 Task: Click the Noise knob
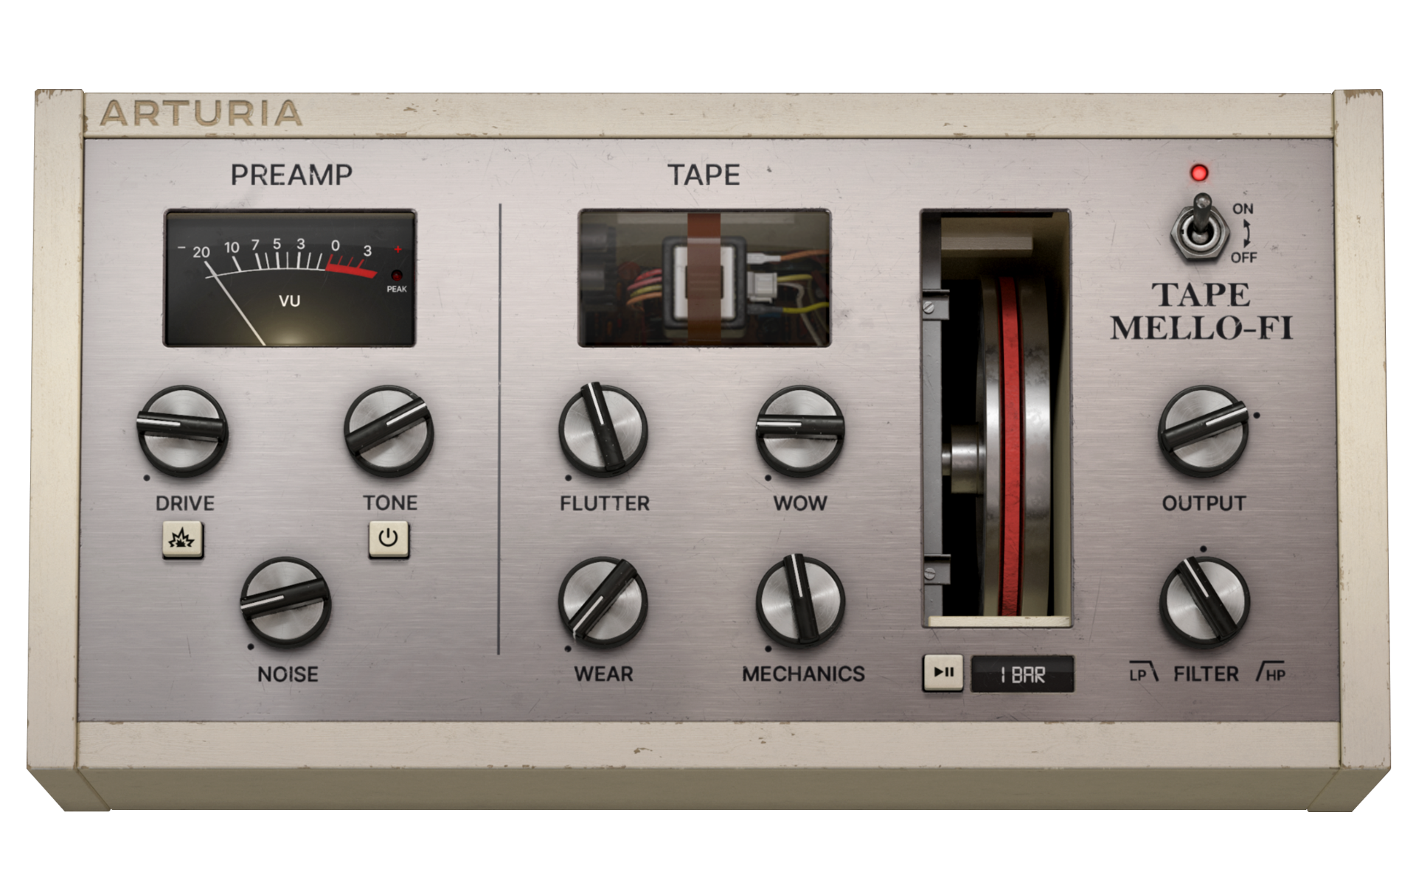[x=285, y=602]
